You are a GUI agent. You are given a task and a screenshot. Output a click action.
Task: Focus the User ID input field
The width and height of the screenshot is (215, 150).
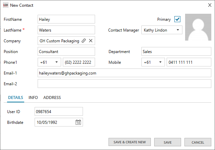(x=58, y=112)
